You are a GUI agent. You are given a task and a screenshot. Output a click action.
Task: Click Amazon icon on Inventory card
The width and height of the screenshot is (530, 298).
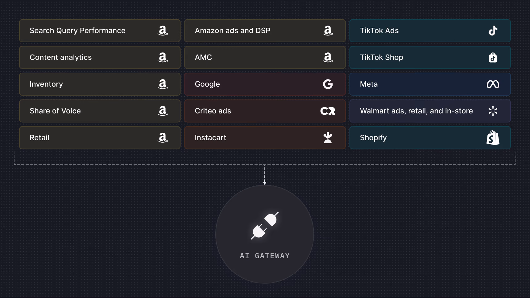[163, 84]
